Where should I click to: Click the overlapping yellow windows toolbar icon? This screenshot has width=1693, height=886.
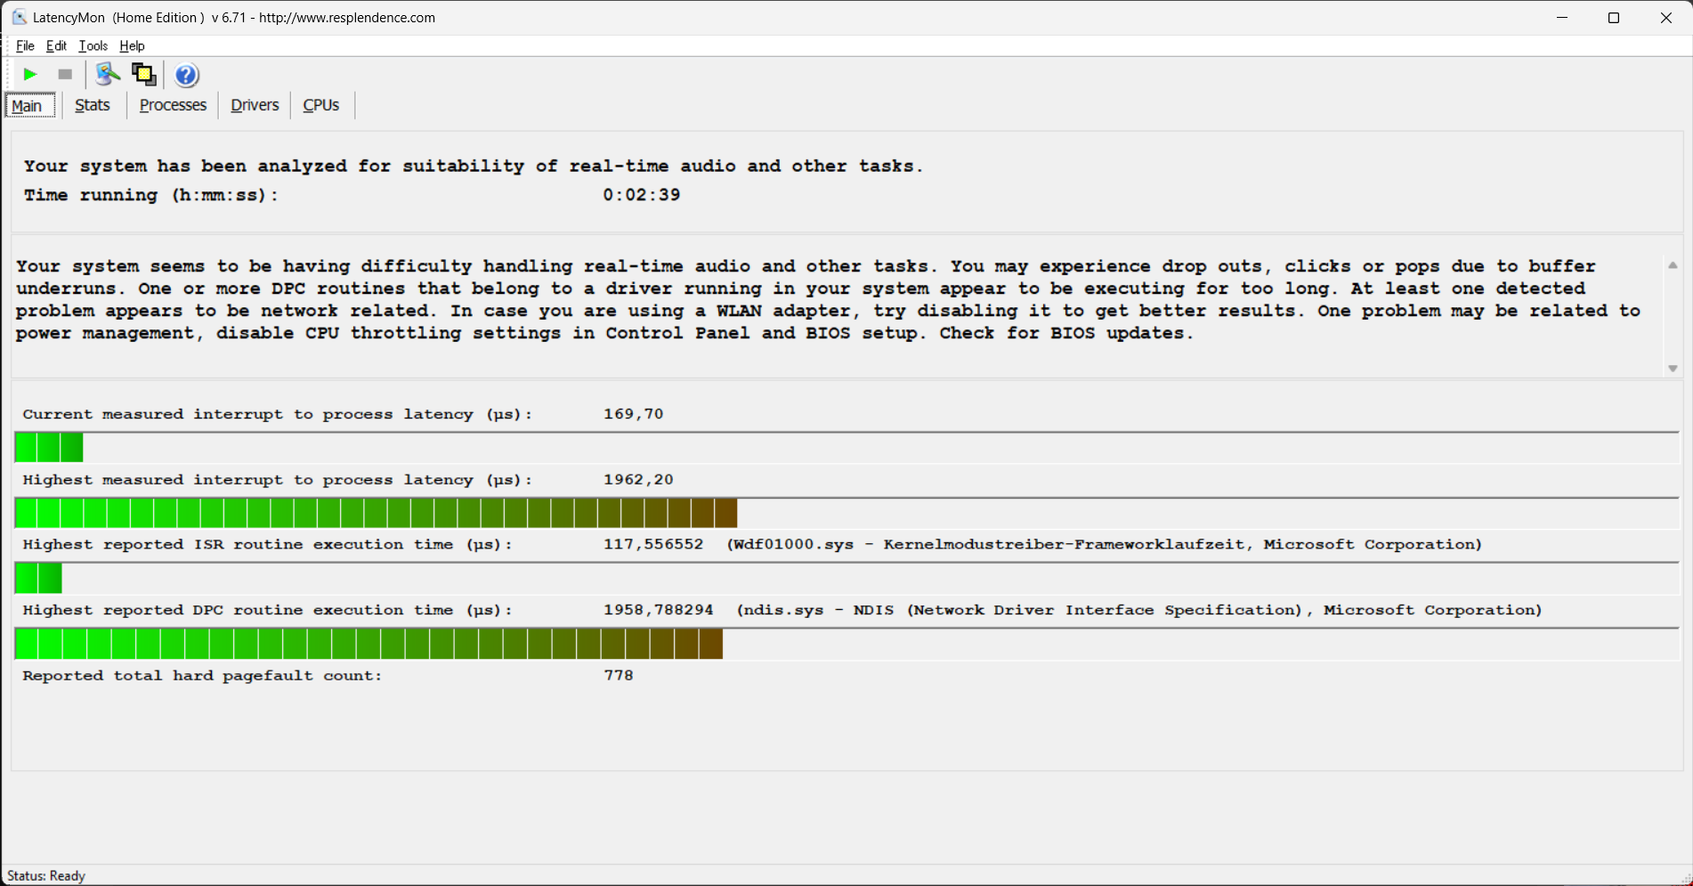click(143, 75)
